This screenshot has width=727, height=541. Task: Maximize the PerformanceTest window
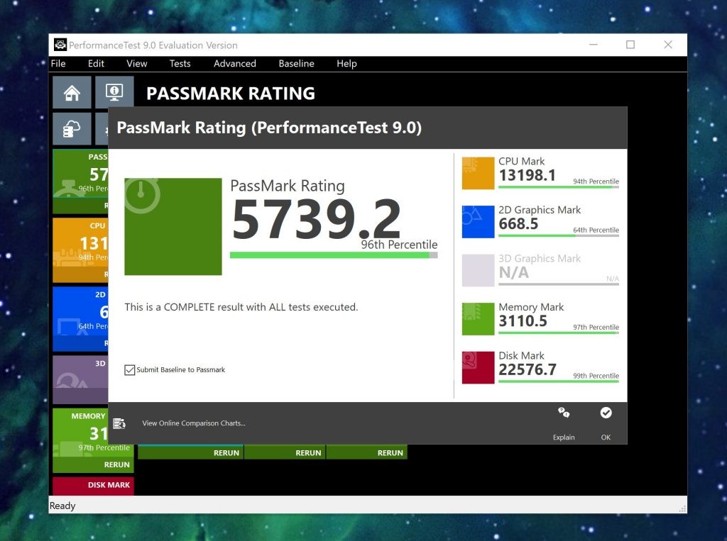(x=630, y=45)
